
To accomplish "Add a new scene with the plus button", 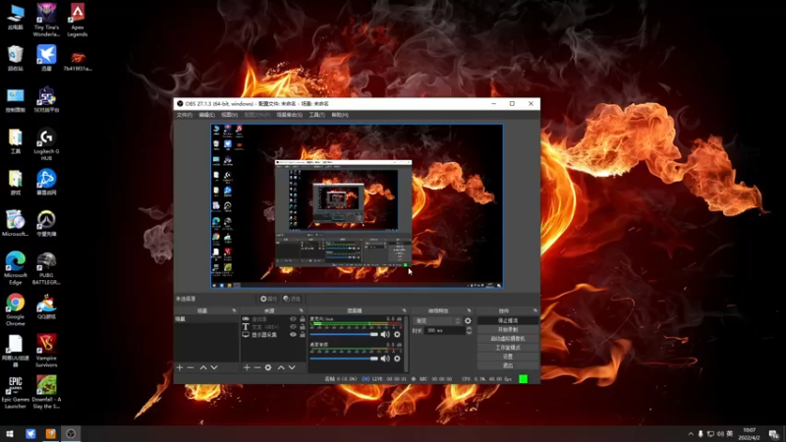I will [x=180, y=367].
